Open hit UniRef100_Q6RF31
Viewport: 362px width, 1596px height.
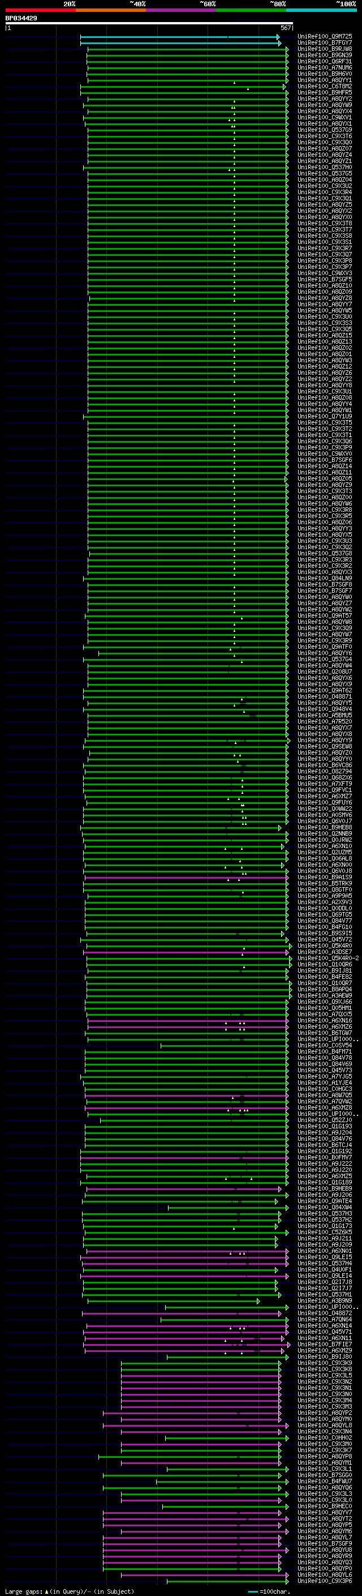pyautogui.click(x=324, y=61)
